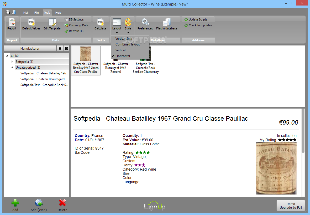This screenshot has height=215, width=310.
Task: Click the details panel vertical scrollbar
Action: 303,131
